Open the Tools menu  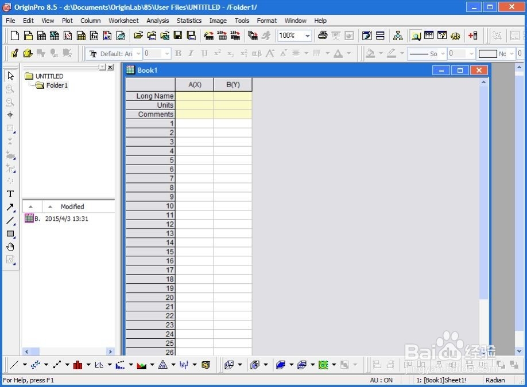242,21
